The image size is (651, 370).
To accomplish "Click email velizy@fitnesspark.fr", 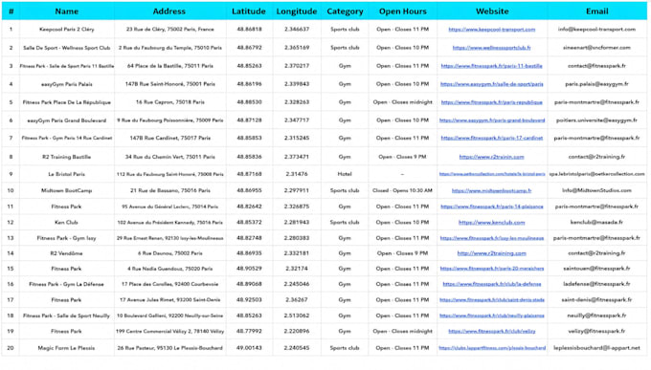I will (x=596, y=332).
